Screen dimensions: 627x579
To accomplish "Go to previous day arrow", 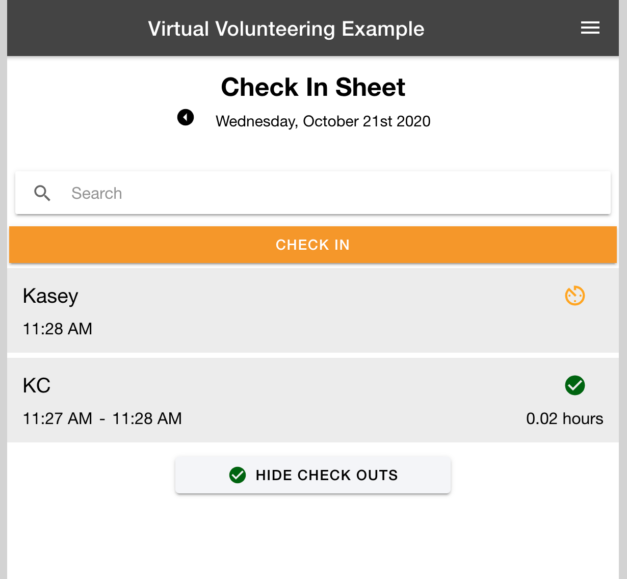I will [186, 117].
